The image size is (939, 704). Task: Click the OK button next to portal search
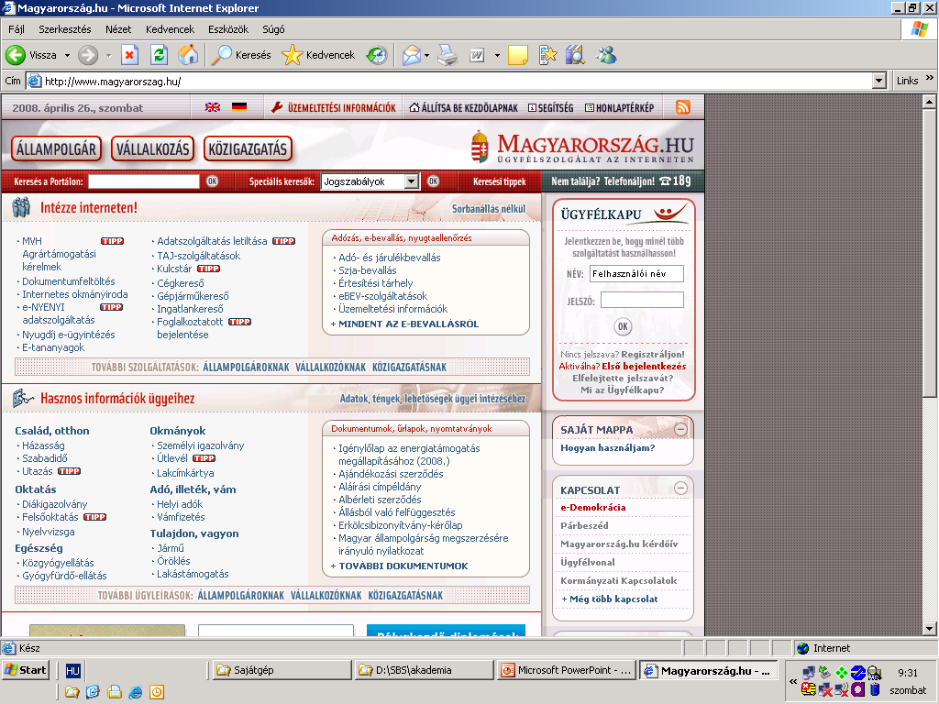pyautogui.click(x=213, y=181)
